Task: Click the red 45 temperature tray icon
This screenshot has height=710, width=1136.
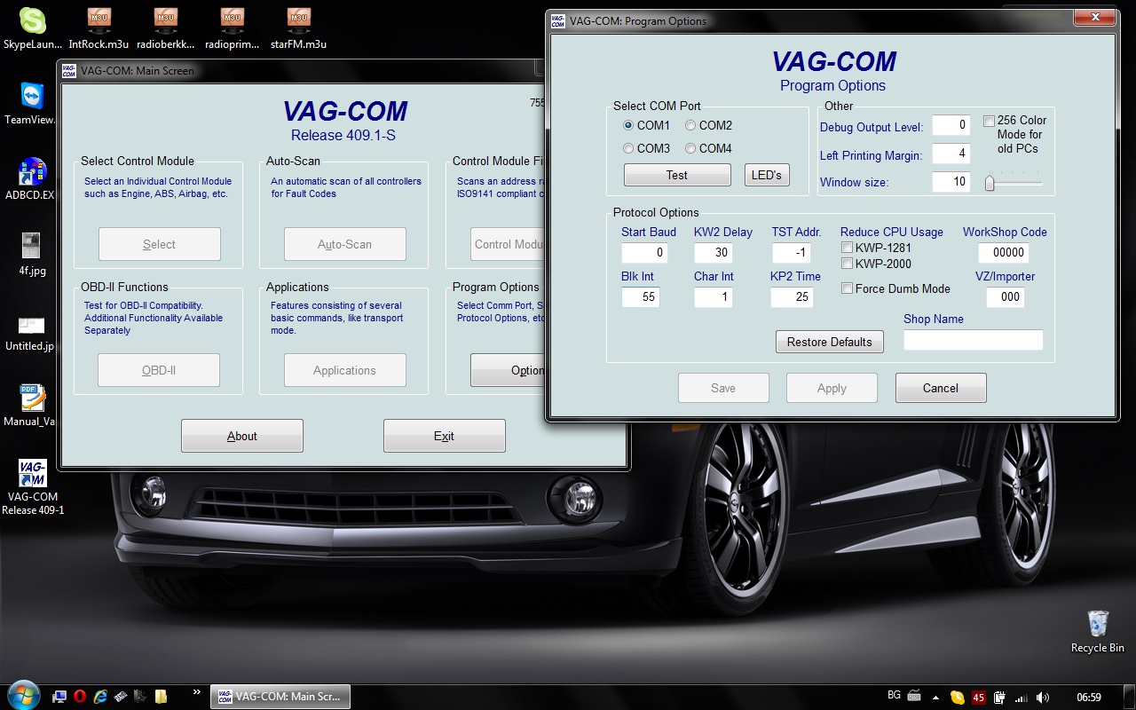Action: point(979,698)
